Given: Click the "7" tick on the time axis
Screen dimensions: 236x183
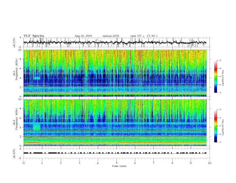Looking at the screenshot, I should tap(154, 163).
